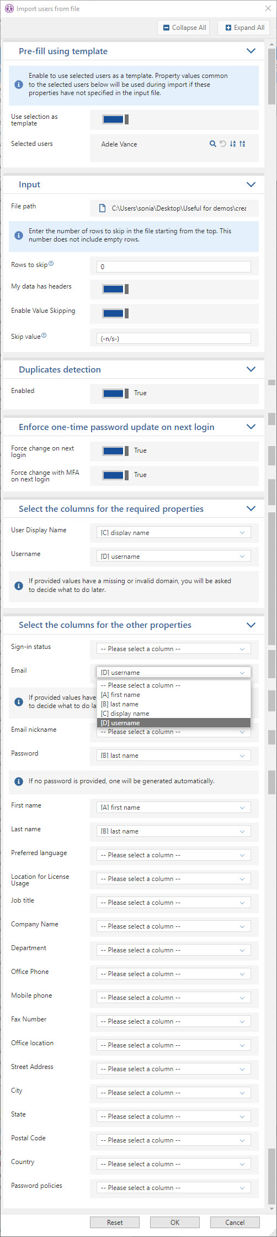Click the reset icon in Selected users

[222, 144]
